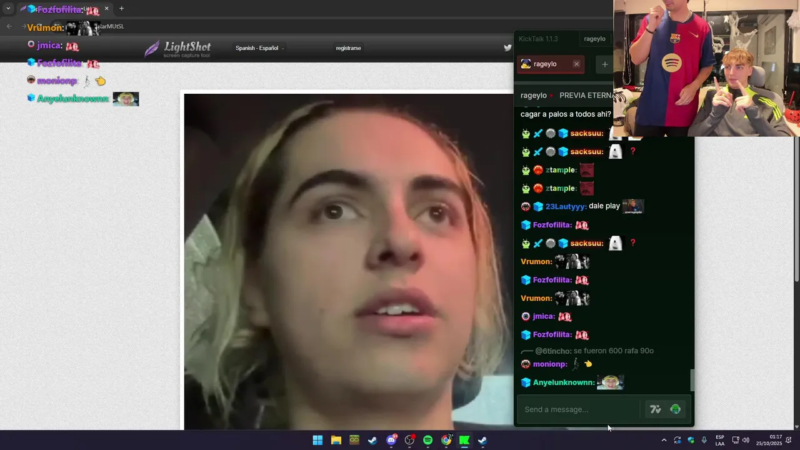800x450 pixels.
Task: Open the round dark icon between Discord and Spotify
Action: coord(409,440)
